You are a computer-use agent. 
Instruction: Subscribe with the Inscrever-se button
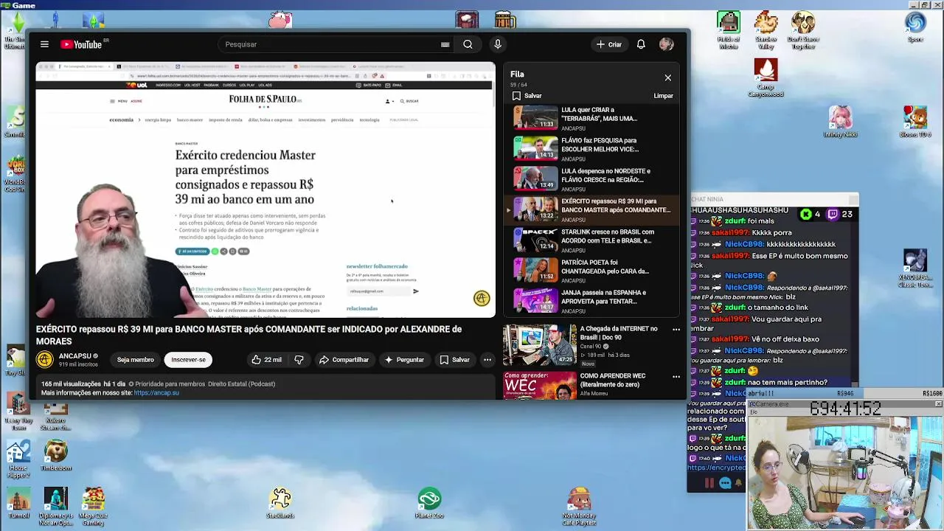point(188,360)
